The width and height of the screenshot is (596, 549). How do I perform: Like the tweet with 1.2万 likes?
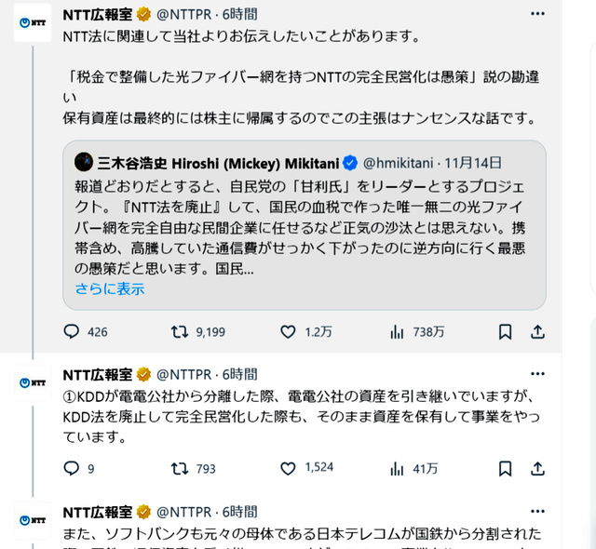click(x=289, y=332)
